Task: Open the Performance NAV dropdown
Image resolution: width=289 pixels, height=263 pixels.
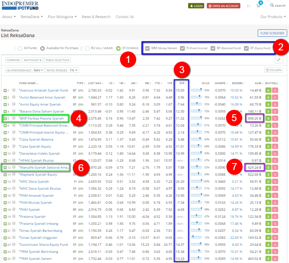Action: pos(25,70)
